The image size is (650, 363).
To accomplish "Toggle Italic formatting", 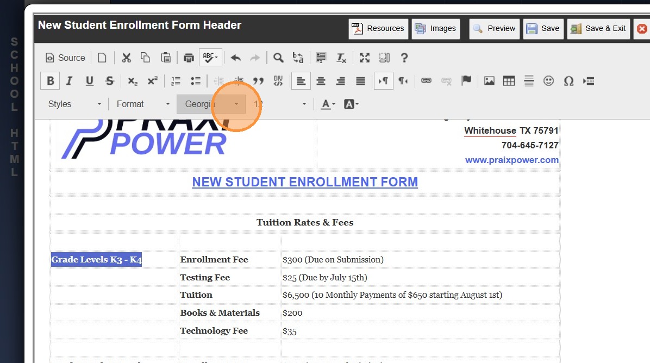I will click(x=69, y=81).
